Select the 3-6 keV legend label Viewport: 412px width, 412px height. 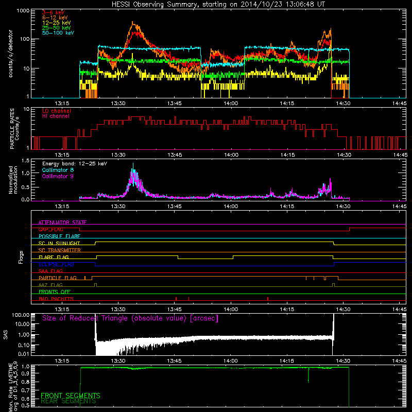pos(54,12)
